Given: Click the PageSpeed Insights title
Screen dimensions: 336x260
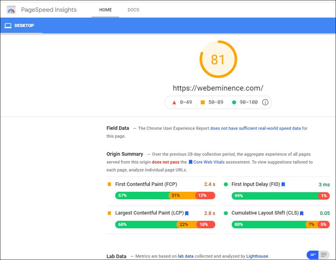Looking at the screenshot, I should click(x=49, y=10).
